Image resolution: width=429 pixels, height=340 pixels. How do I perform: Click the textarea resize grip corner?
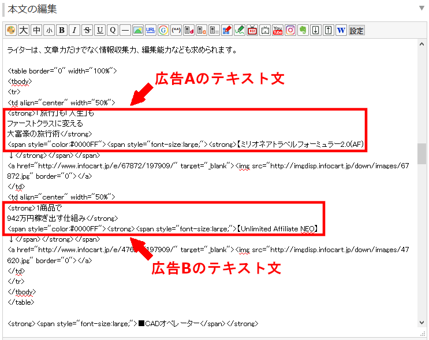click(423, 334)
